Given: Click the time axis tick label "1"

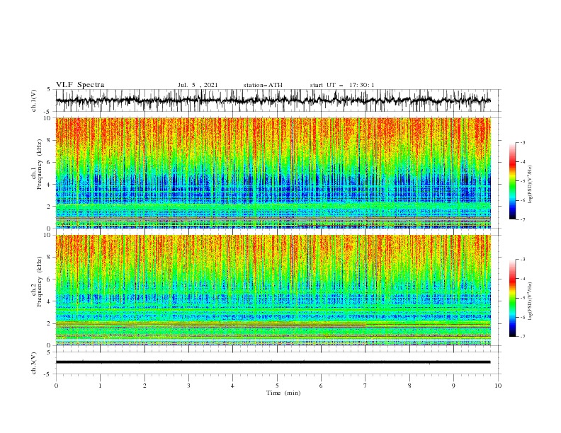Looking at the screenshot, I should coord(100,386).
